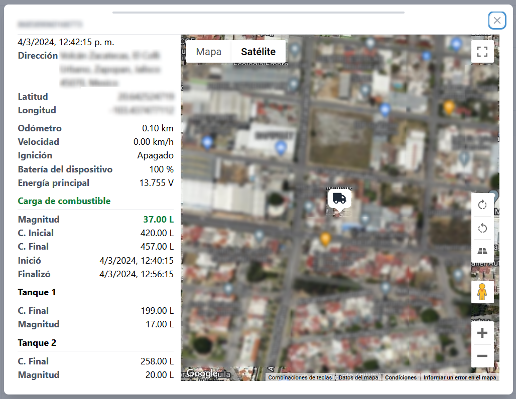Click the orange place pin at upper right
This screenshot has width=516, height=399.
[449, 107]
